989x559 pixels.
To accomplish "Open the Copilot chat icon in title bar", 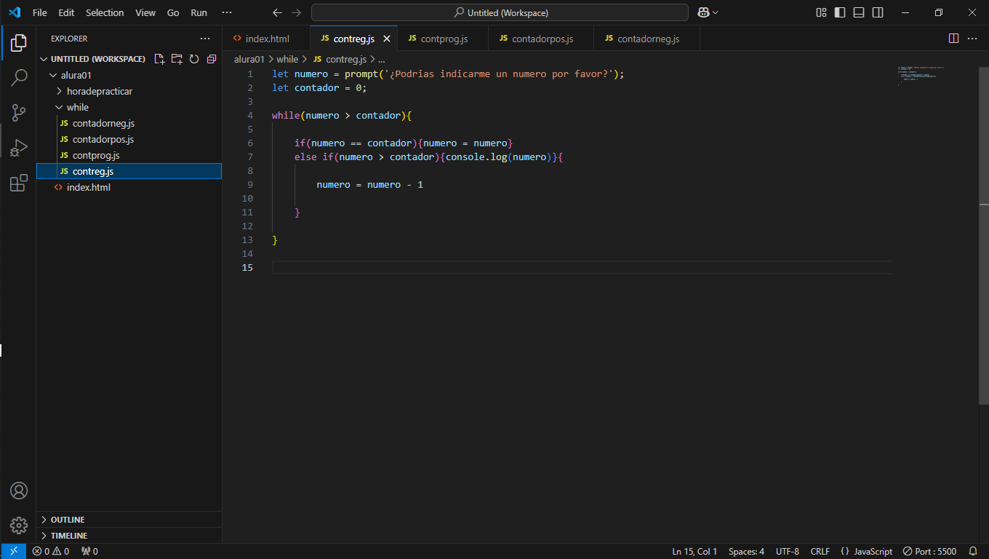I will pyautogui.click(x=703, y=12).
